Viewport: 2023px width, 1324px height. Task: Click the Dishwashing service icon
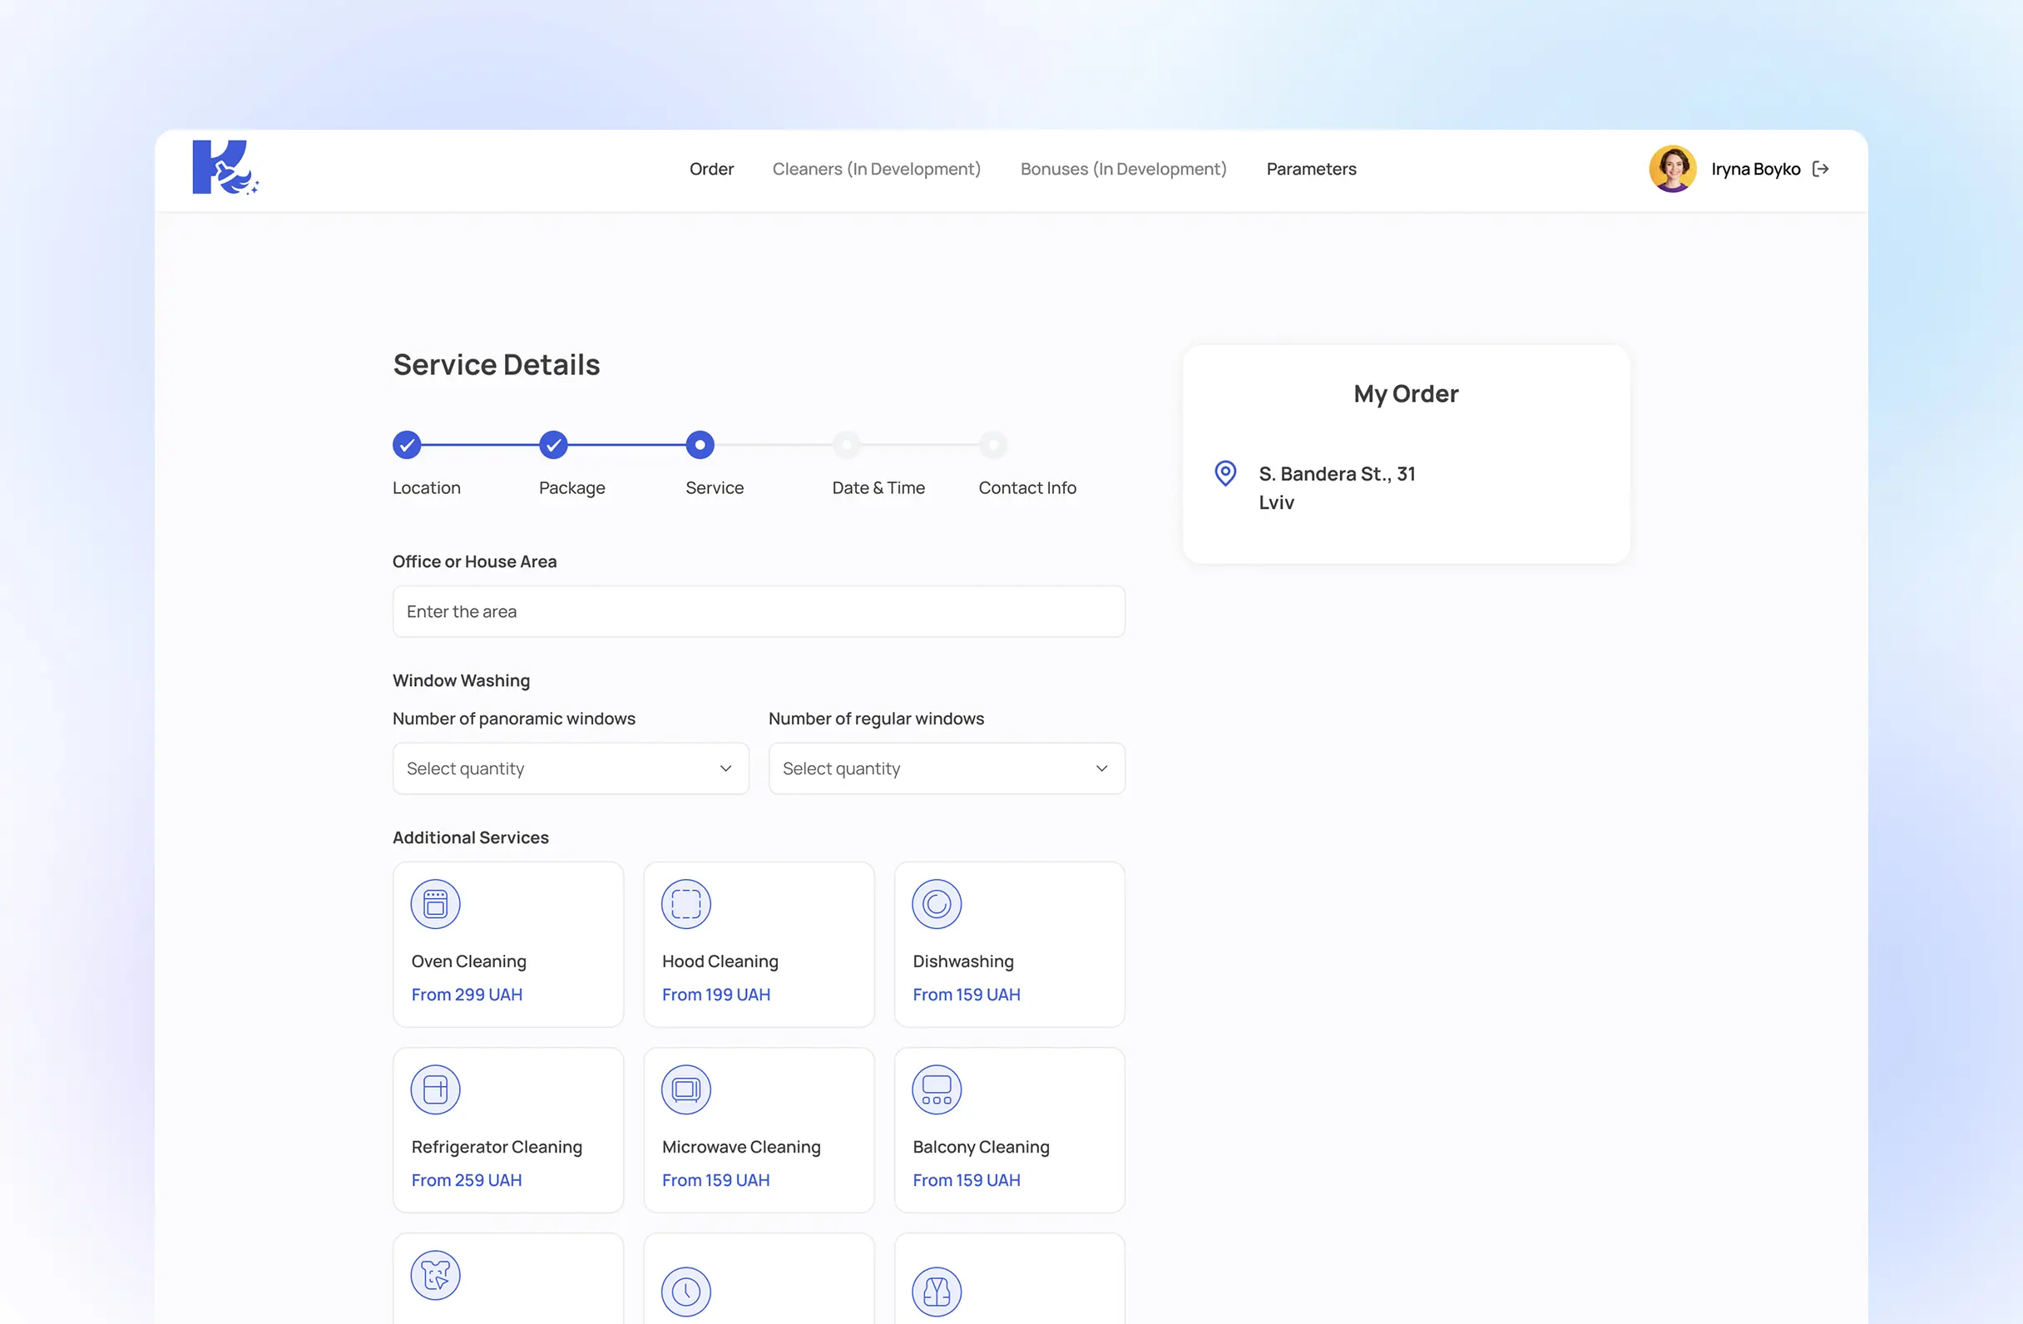[937, 903]
